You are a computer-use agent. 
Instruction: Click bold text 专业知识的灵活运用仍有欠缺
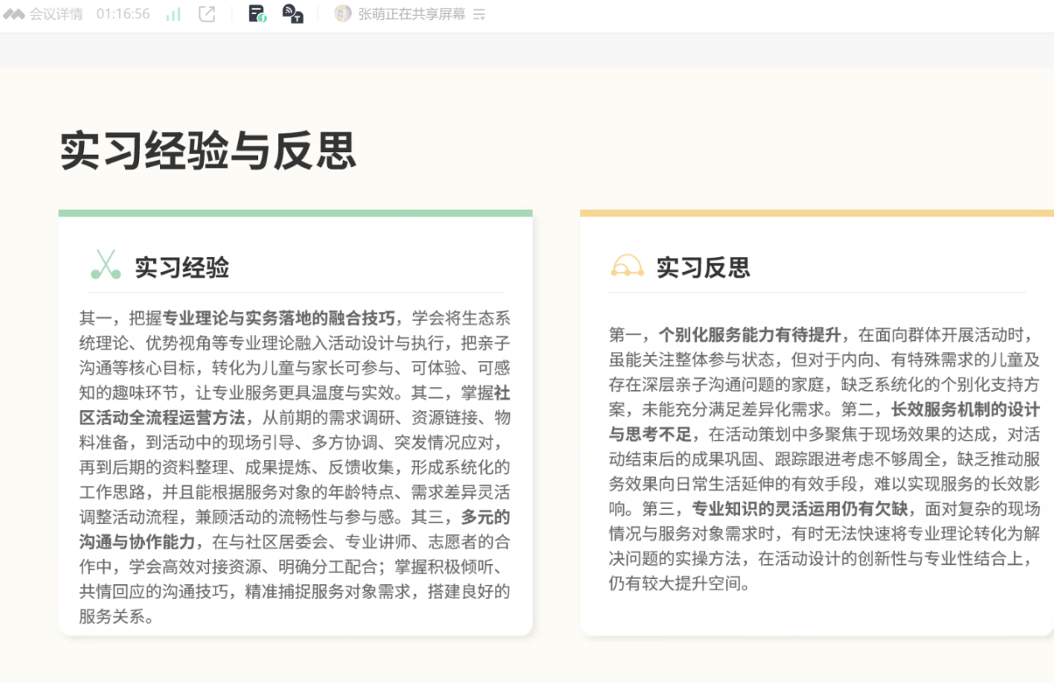click(x=803, y=508)
